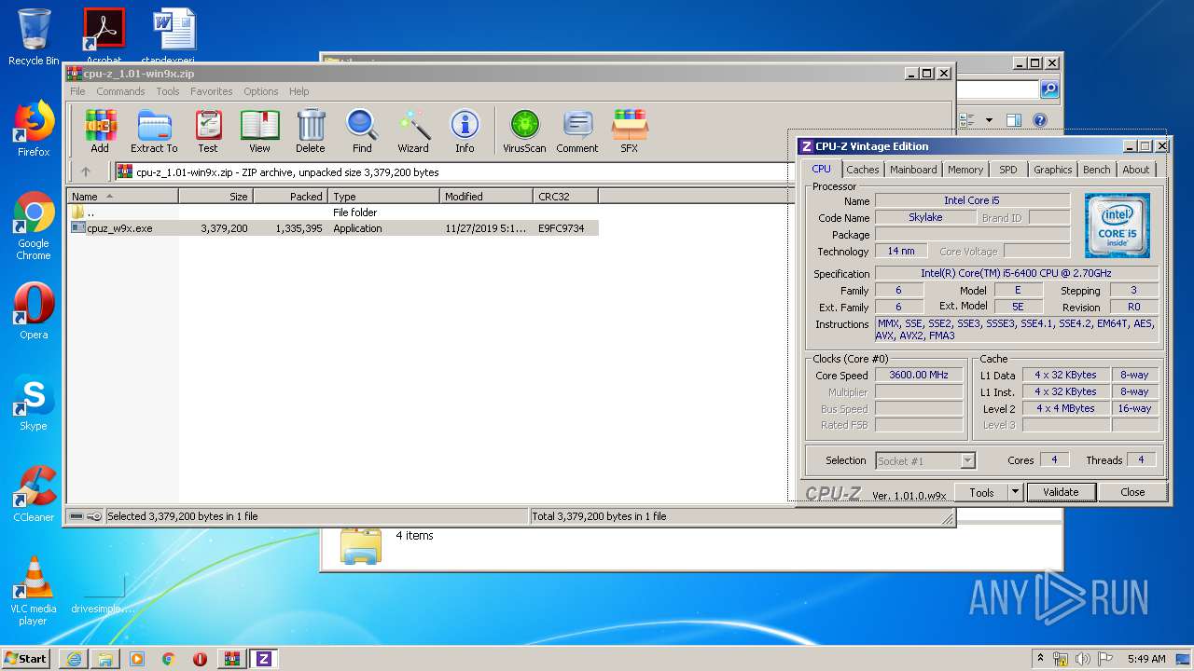The image size is (1194, 671).
Task: Open the Tools menu in WinRAR
Action: (x=168, y=91)
